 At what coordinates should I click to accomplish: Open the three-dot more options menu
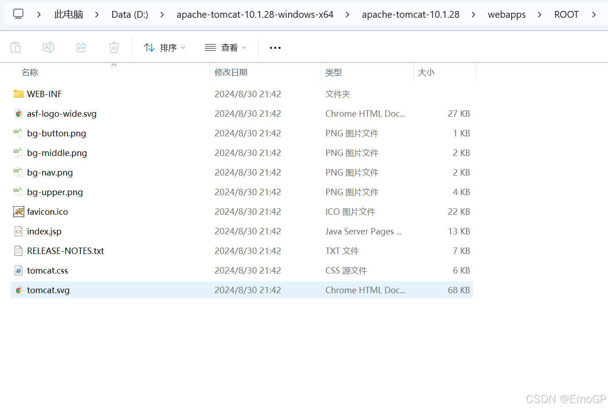(275, 47)
